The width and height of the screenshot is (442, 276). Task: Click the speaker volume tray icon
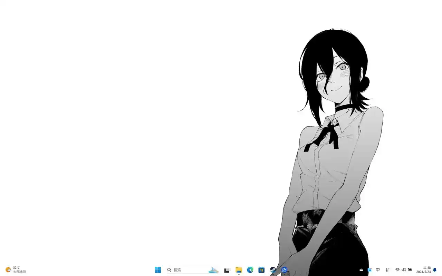[404, 270]
